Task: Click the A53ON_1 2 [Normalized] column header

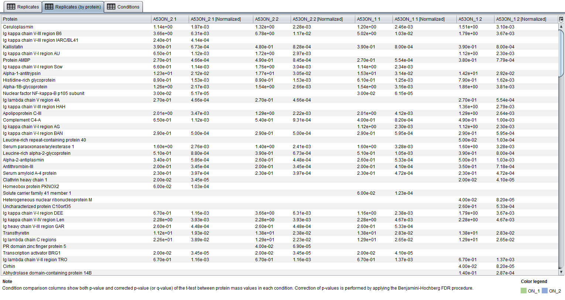Action: click(x=526, y=19)
